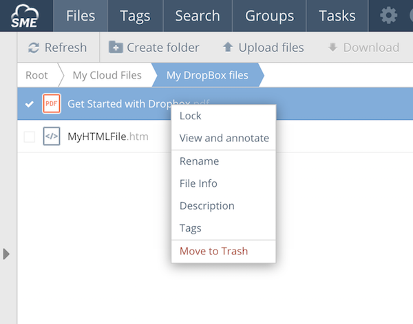Click the SME cloud logo
The width and height of the screenshot is (413, 324).
click(x=25, y=15)
